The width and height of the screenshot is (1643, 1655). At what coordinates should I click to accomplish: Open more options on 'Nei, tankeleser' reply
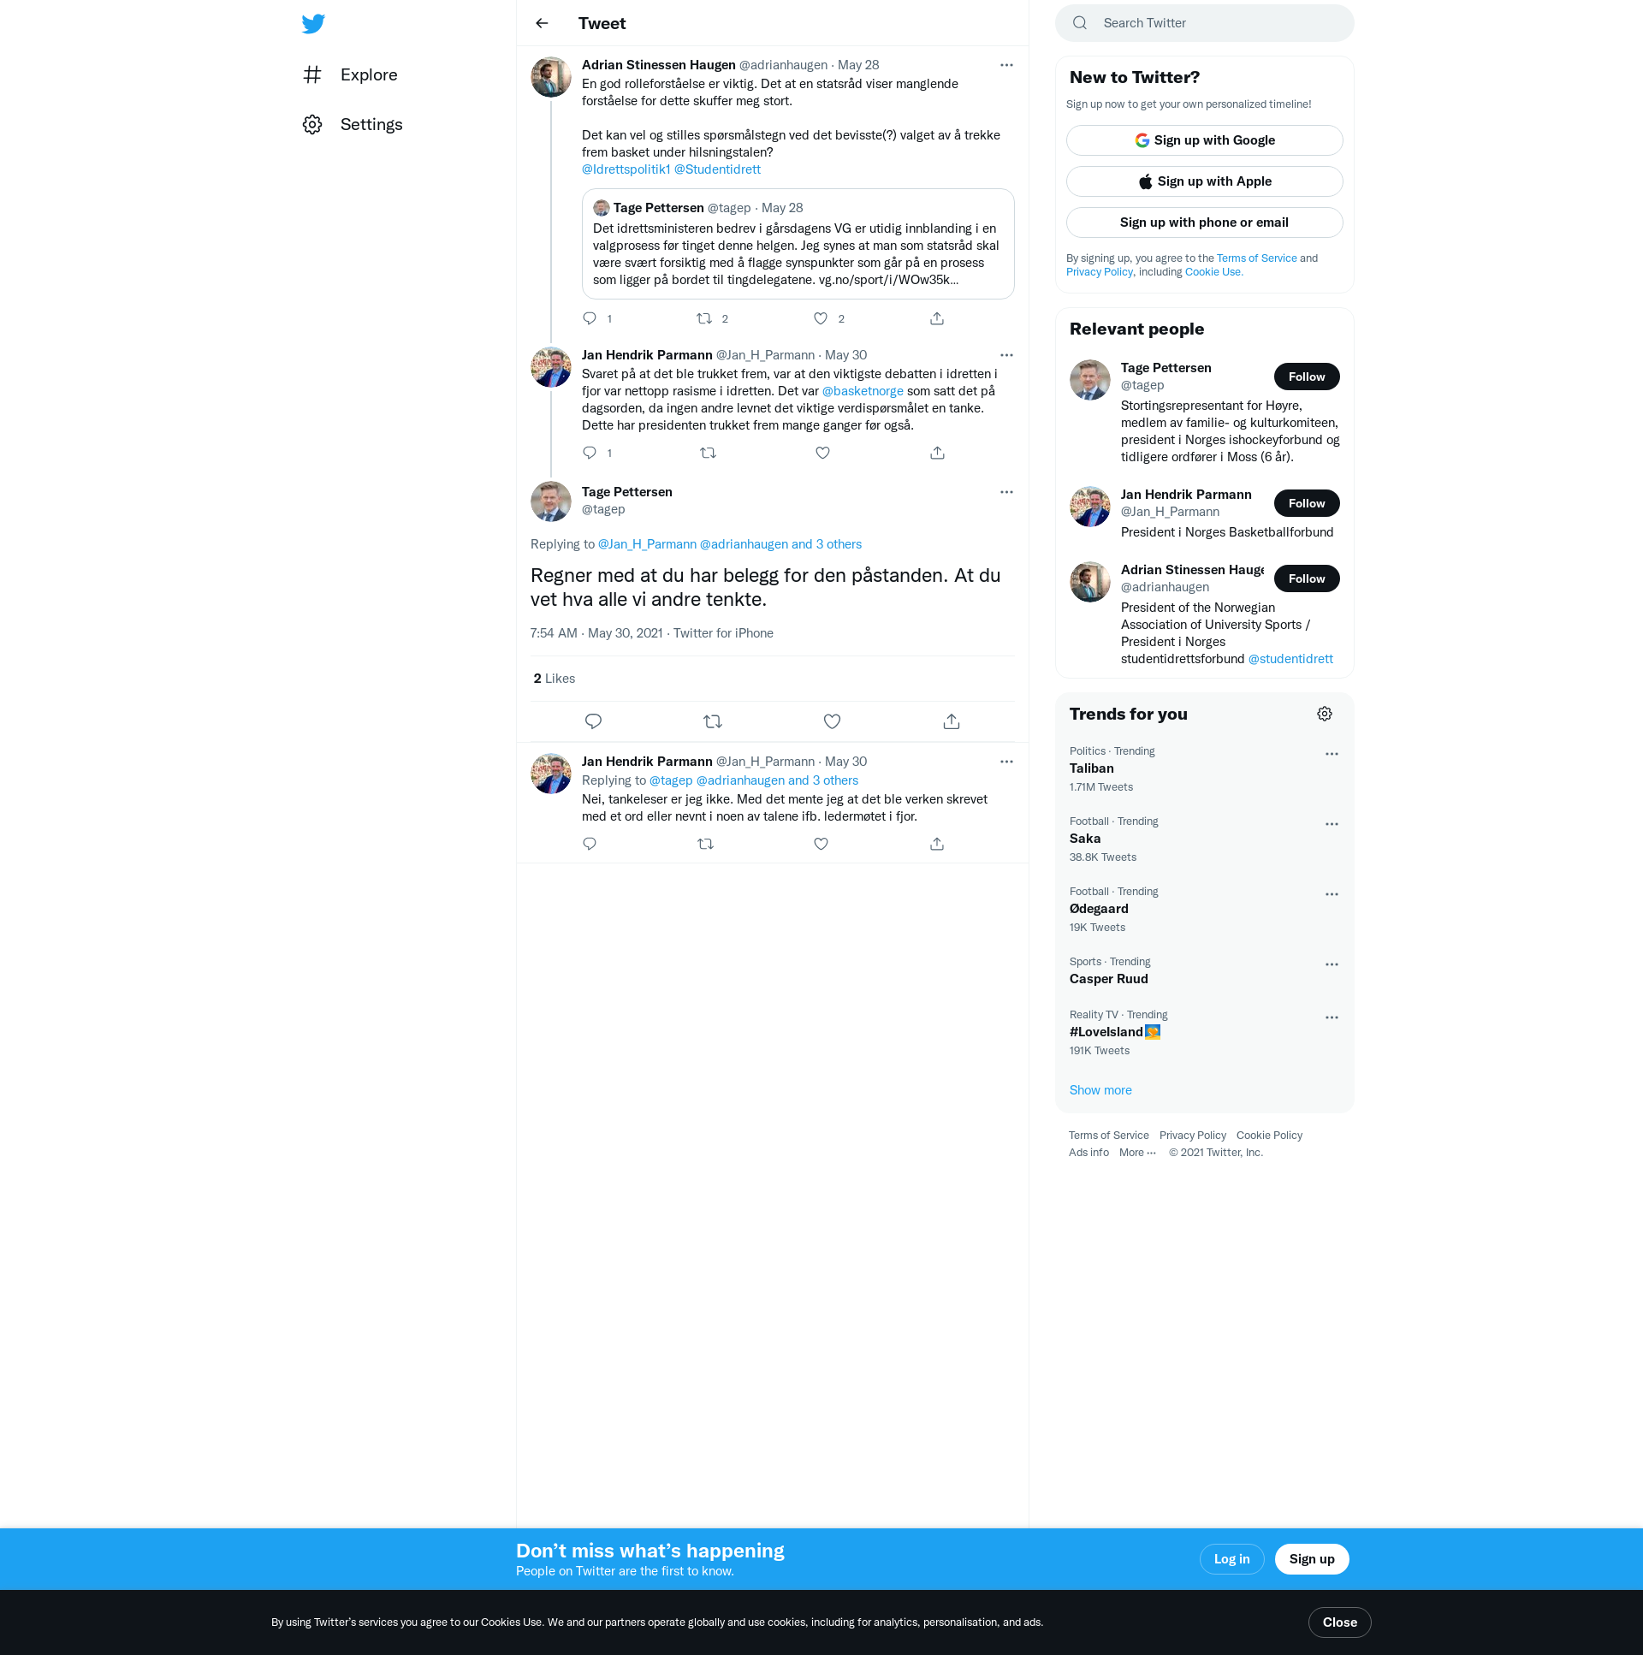(x=1005, y=762)
